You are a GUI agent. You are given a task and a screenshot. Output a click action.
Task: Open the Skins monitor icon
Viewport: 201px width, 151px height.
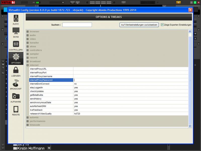click(16, 31)
